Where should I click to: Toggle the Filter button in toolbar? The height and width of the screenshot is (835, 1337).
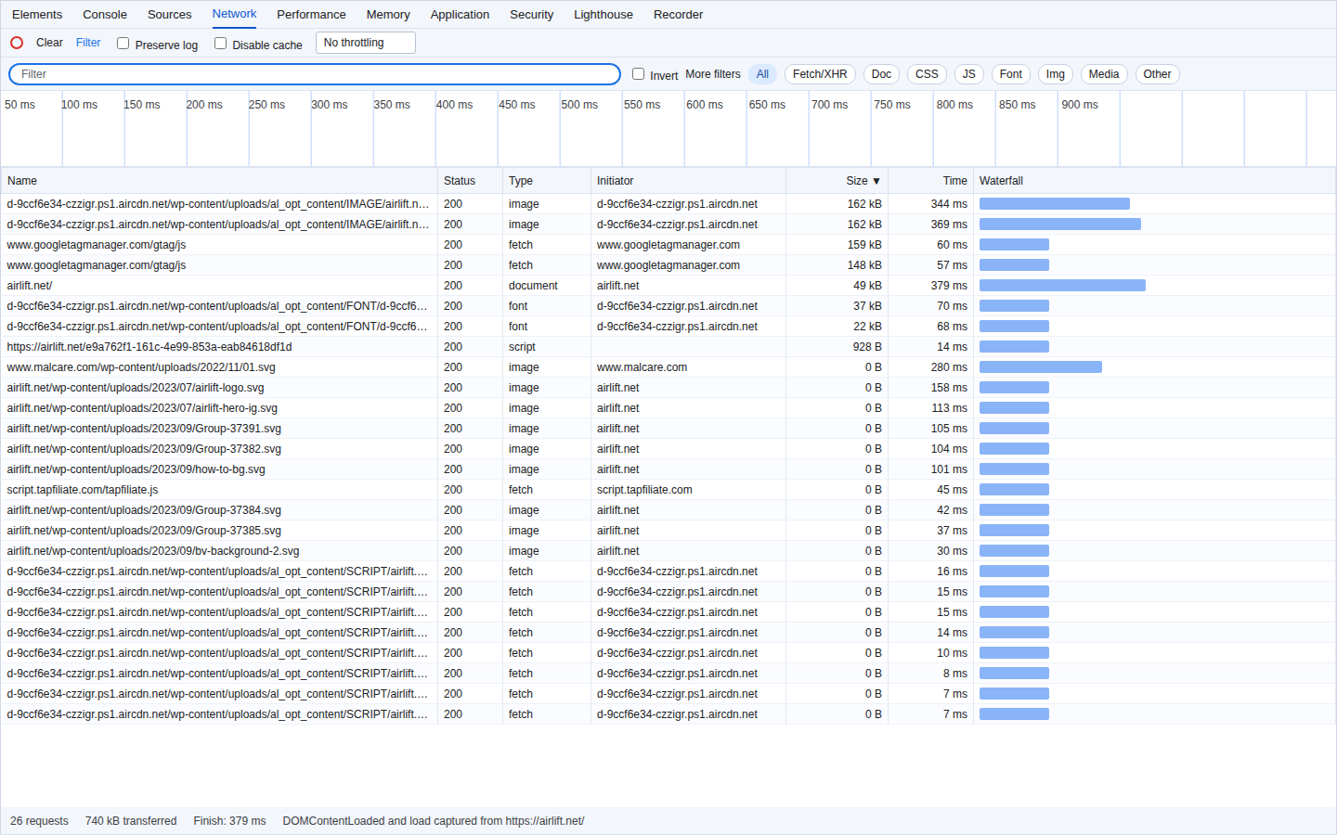click(88, 43)
